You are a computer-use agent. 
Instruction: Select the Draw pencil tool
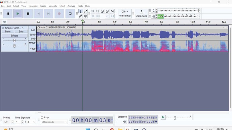pyautogui.click(x=80, y=16)
